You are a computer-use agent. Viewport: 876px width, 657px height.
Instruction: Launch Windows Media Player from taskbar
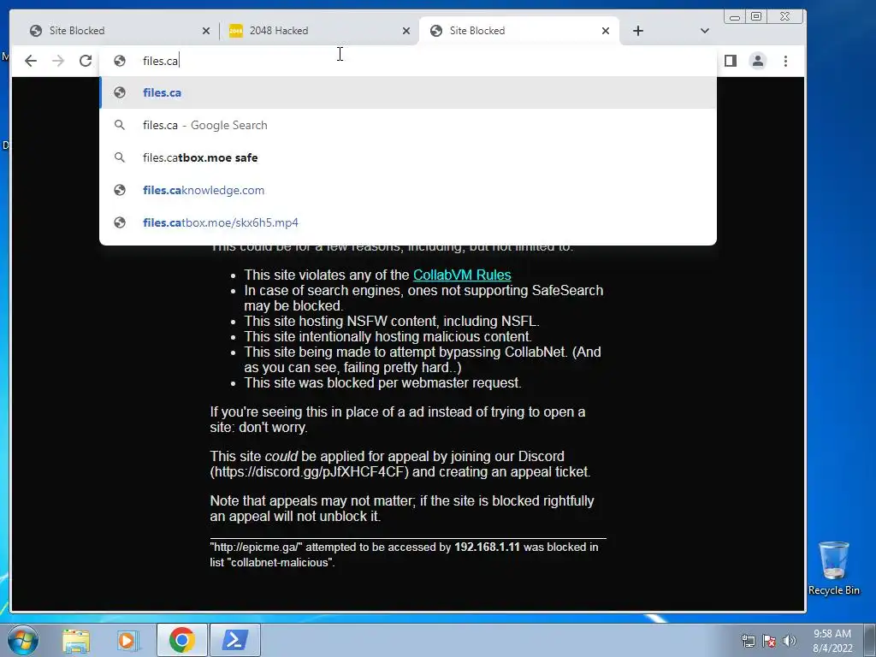coord(127,640)
